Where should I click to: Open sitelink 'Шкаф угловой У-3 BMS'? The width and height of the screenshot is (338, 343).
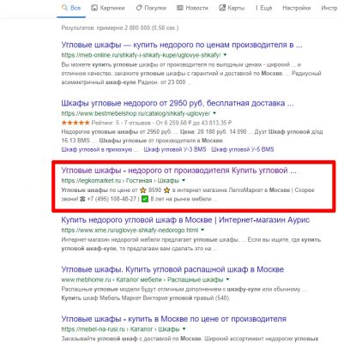(x=175, y=149)
